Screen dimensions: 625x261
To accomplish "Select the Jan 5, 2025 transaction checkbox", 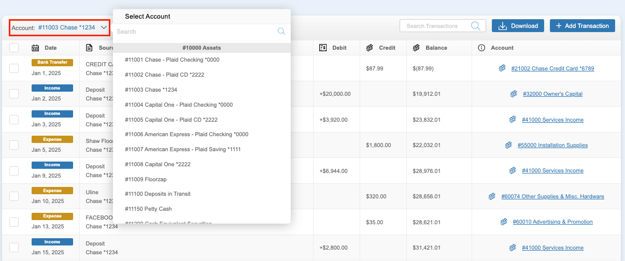I will (14, 145).
